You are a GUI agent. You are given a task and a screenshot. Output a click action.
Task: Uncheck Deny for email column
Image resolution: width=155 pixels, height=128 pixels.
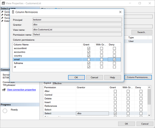click(x=114, y=60)
